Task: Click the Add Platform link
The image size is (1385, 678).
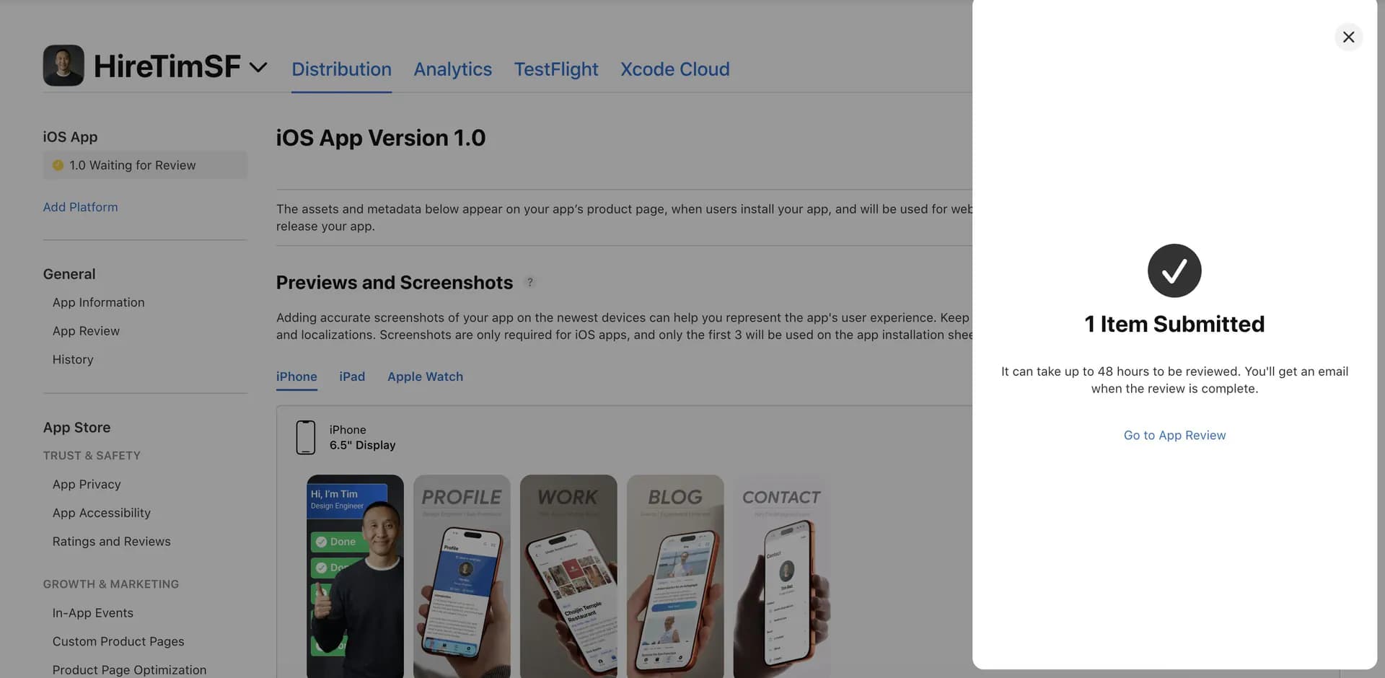Action: (80, 207)
